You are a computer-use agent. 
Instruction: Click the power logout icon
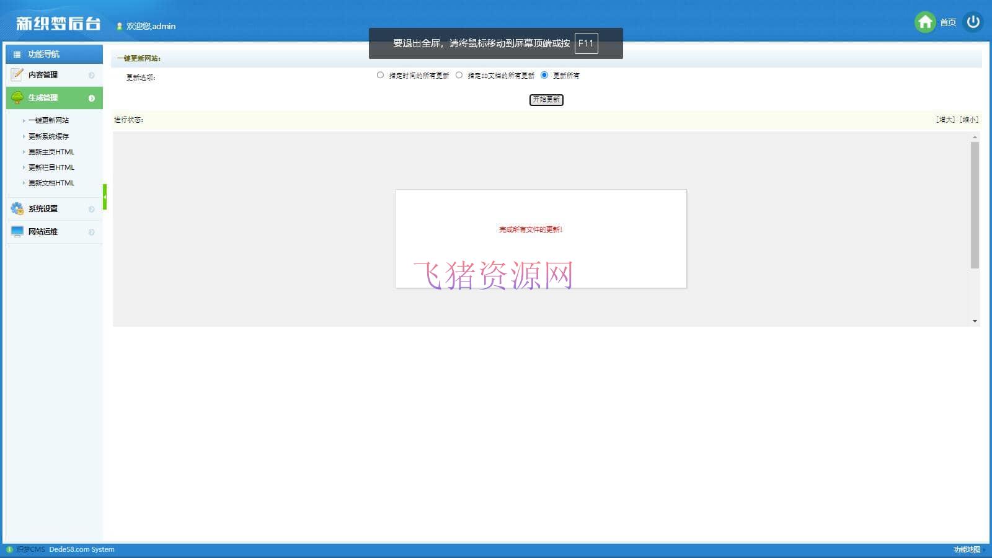973,22
